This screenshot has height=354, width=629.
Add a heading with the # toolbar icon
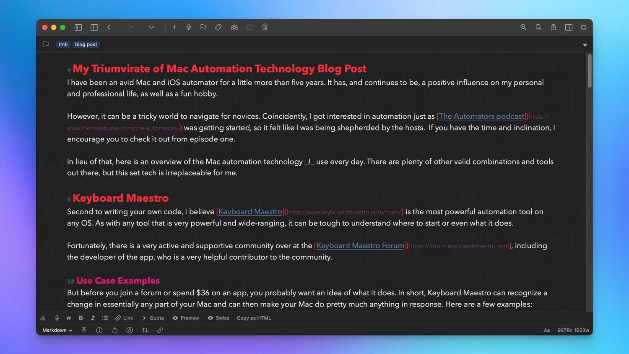point(68,318)
